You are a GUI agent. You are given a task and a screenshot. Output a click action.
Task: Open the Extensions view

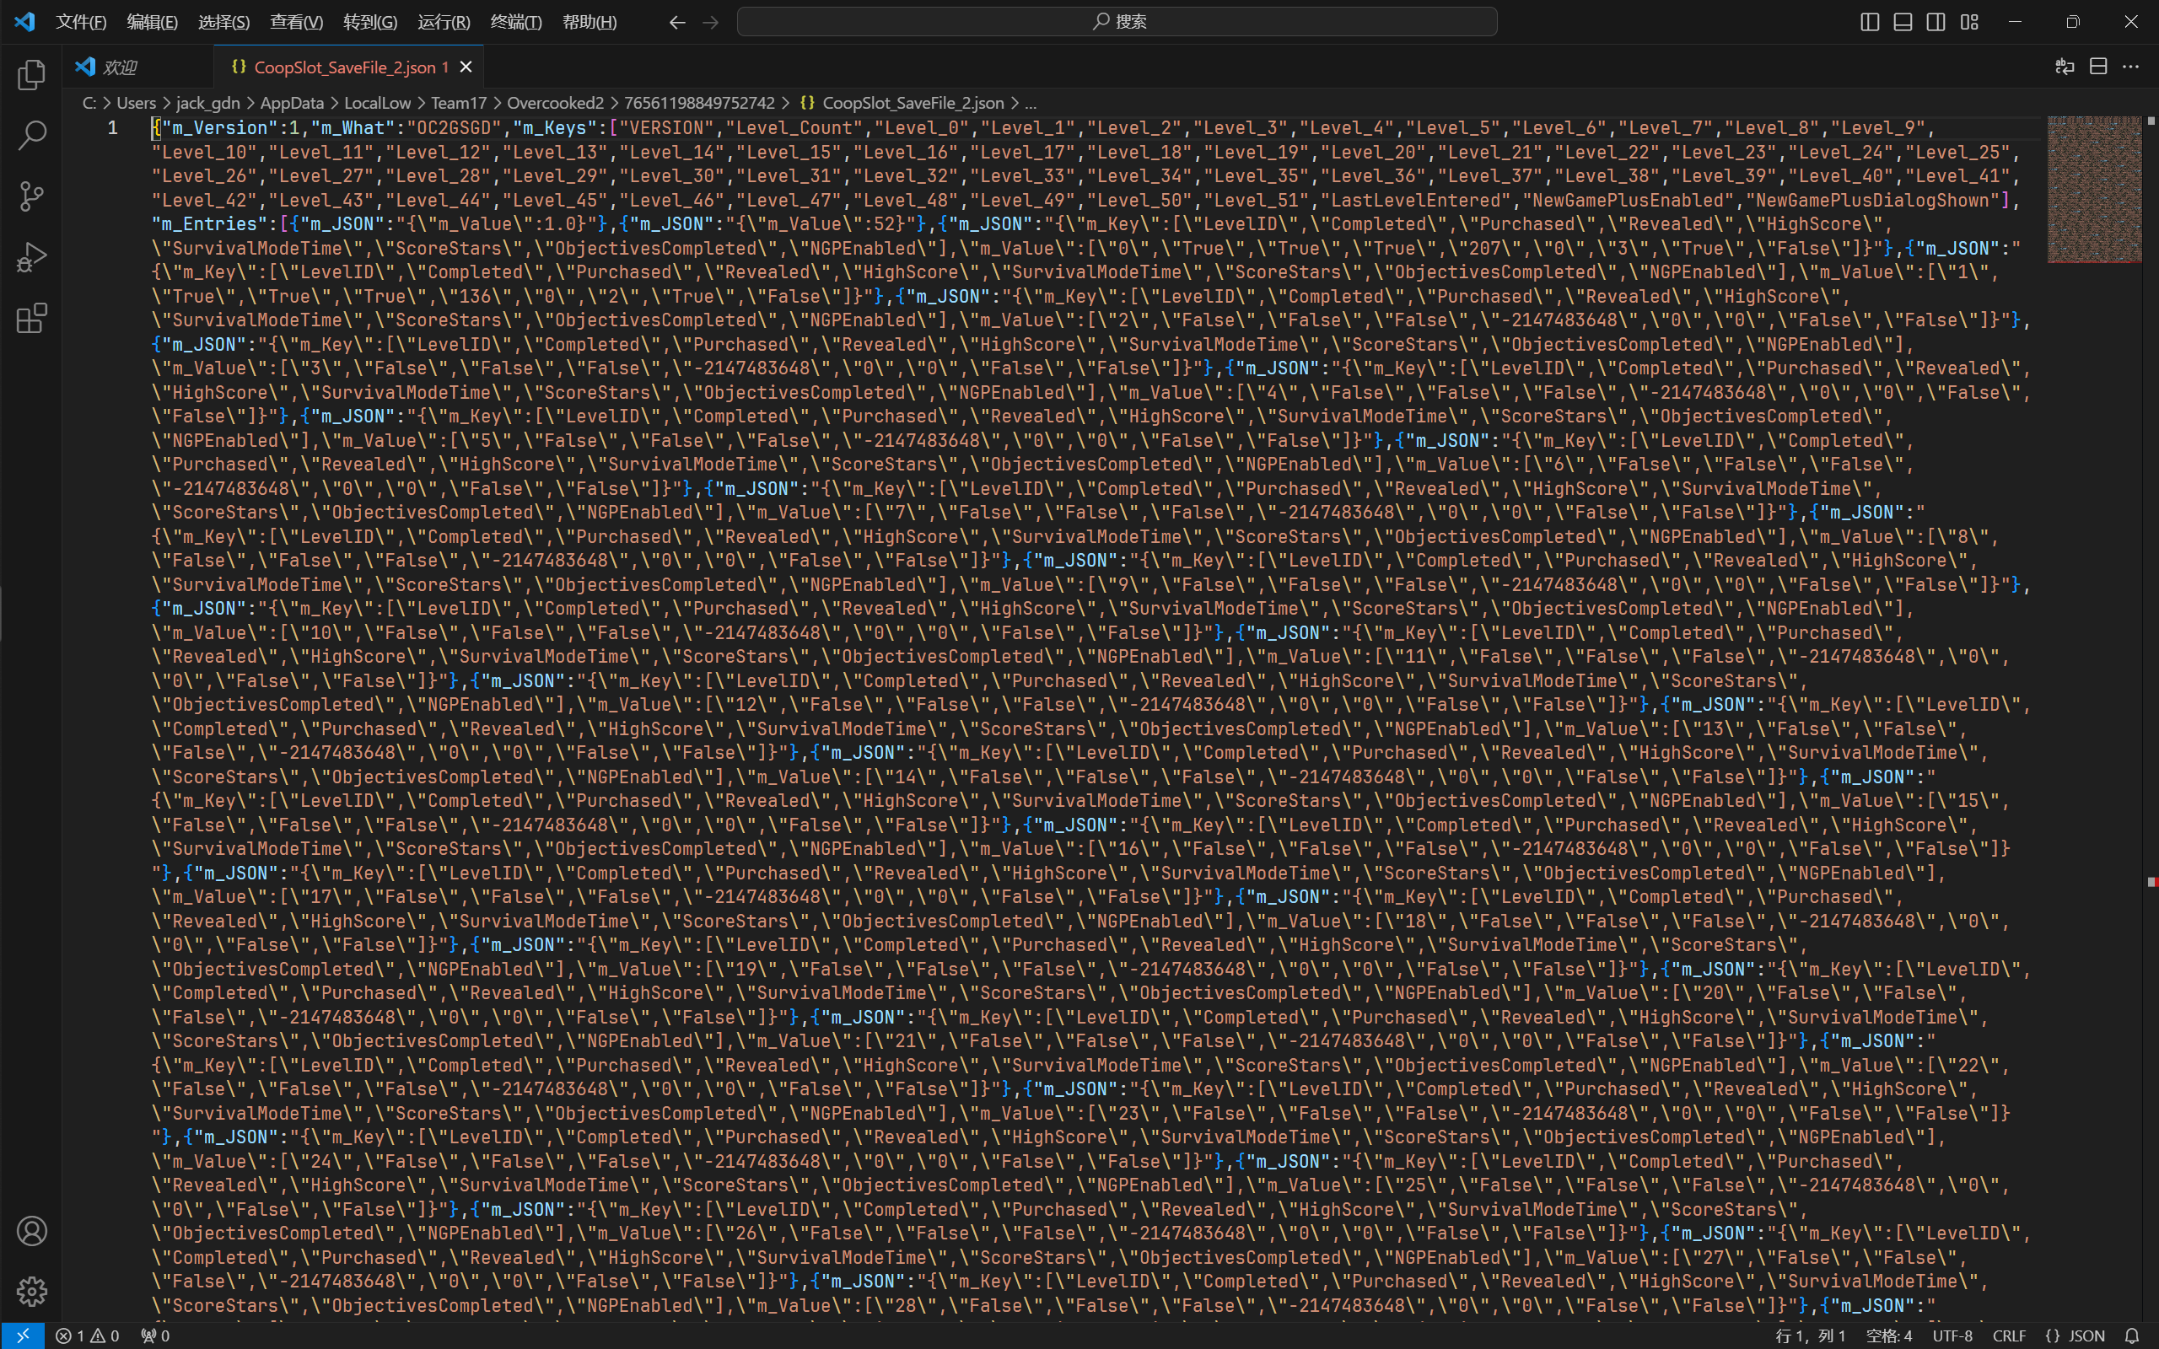coord(31,319)
